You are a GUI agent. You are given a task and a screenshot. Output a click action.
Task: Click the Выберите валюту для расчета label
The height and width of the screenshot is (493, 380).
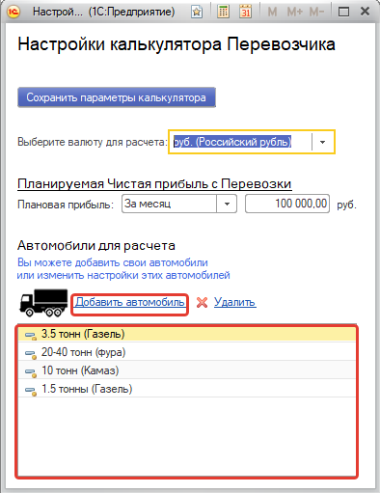click(x=93, y=142)
